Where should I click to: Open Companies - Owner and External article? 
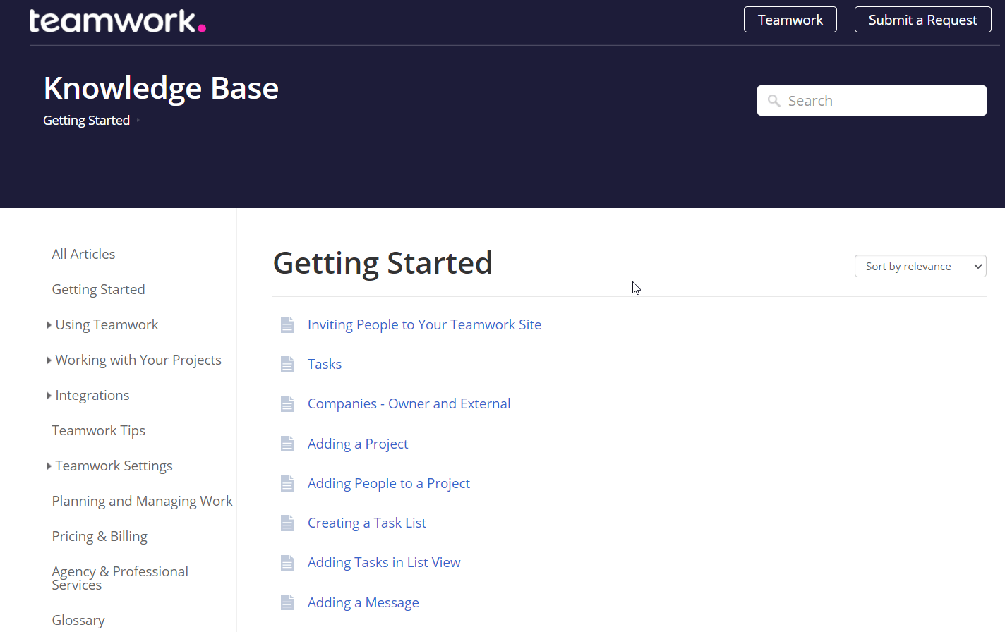tap(409, 403)
